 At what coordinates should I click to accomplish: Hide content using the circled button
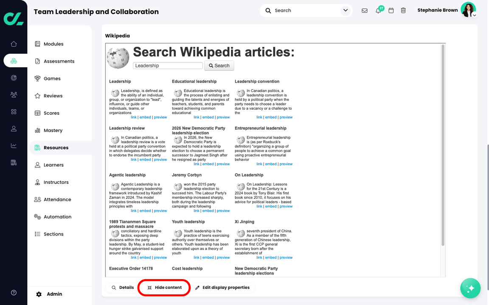pos(164,287)
